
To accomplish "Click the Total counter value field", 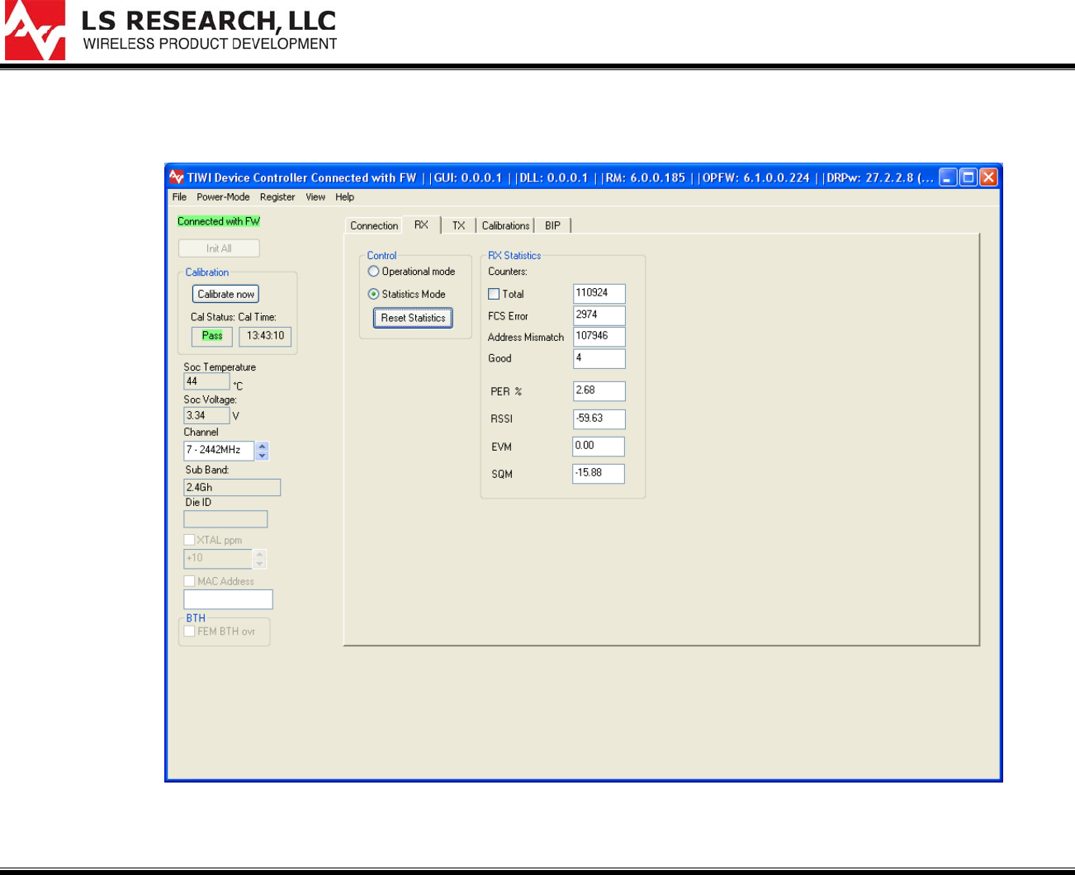I will pyautogui.click(x=599, y=294).
